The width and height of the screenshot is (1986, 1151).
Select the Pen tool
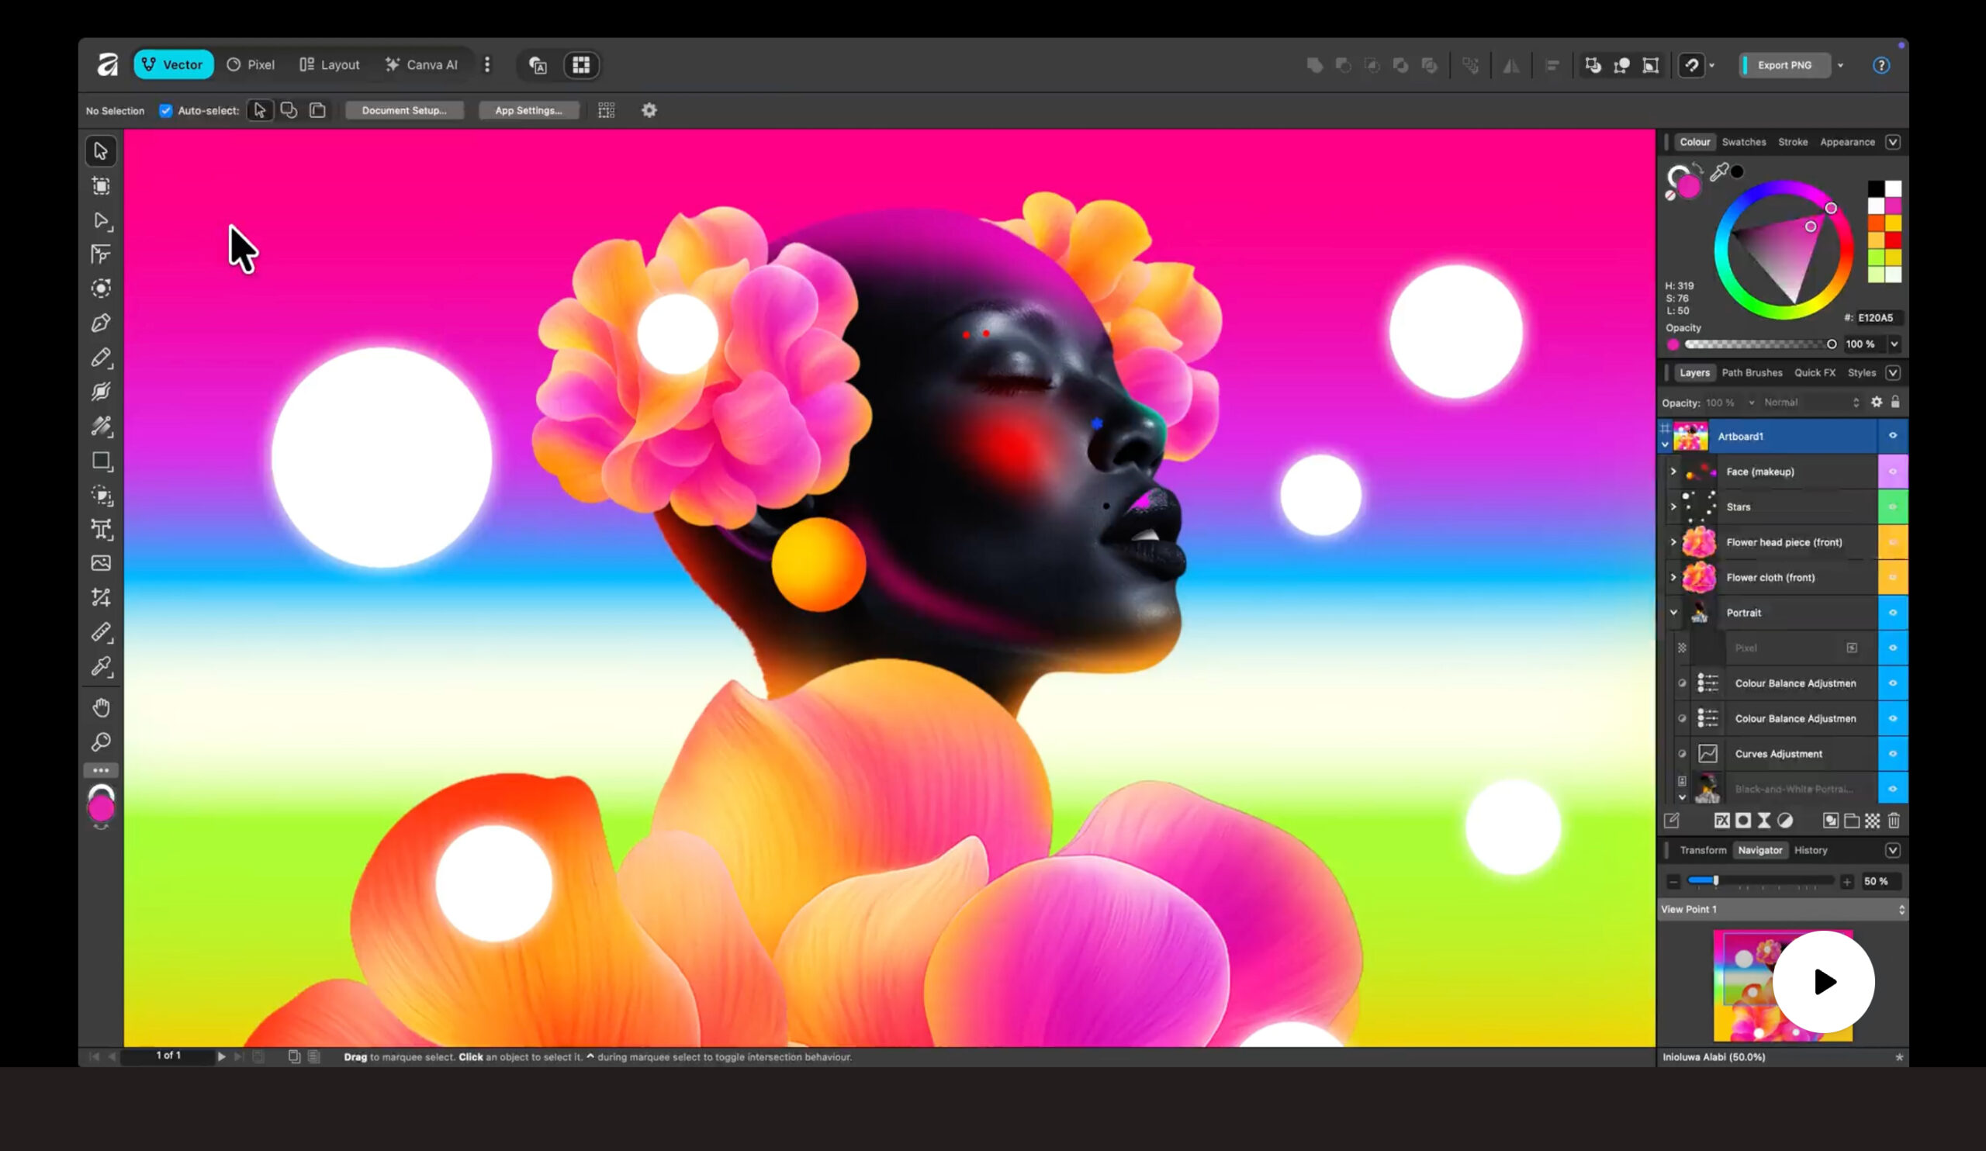(x=101, y=323)
